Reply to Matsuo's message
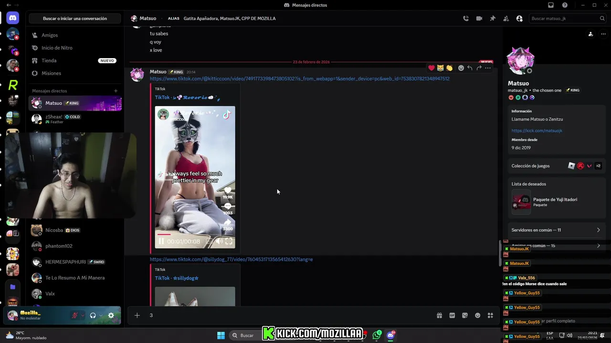 (470, 68)
